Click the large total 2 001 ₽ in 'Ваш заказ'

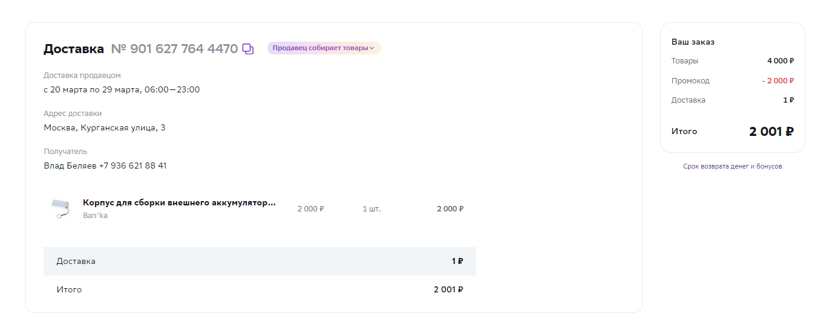pos(771,131)
